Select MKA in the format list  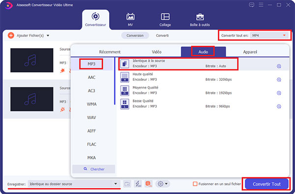(x=91, y=158)
